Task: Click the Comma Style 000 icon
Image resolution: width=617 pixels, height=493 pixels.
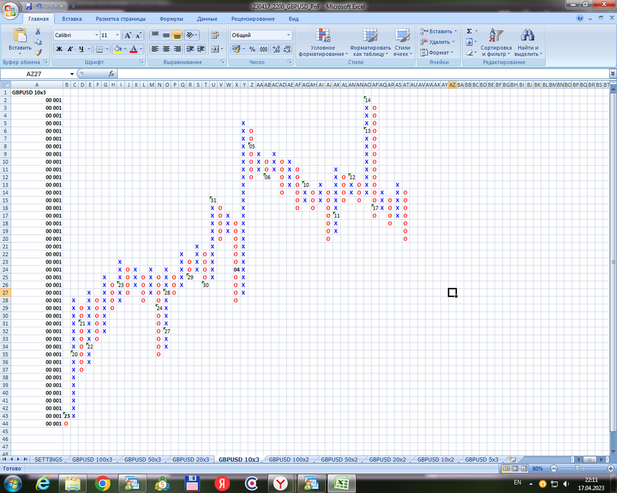Action: pos(263,49)
